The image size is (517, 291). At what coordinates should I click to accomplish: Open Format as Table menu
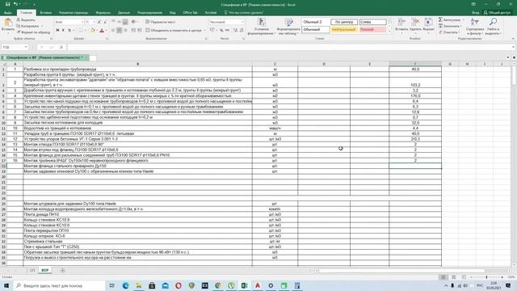(289, 27)
